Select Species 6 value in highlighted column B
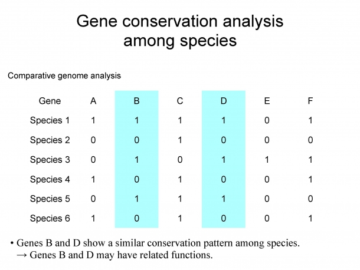This screenshot has height=270, width=360. click(x=136, y=218)
